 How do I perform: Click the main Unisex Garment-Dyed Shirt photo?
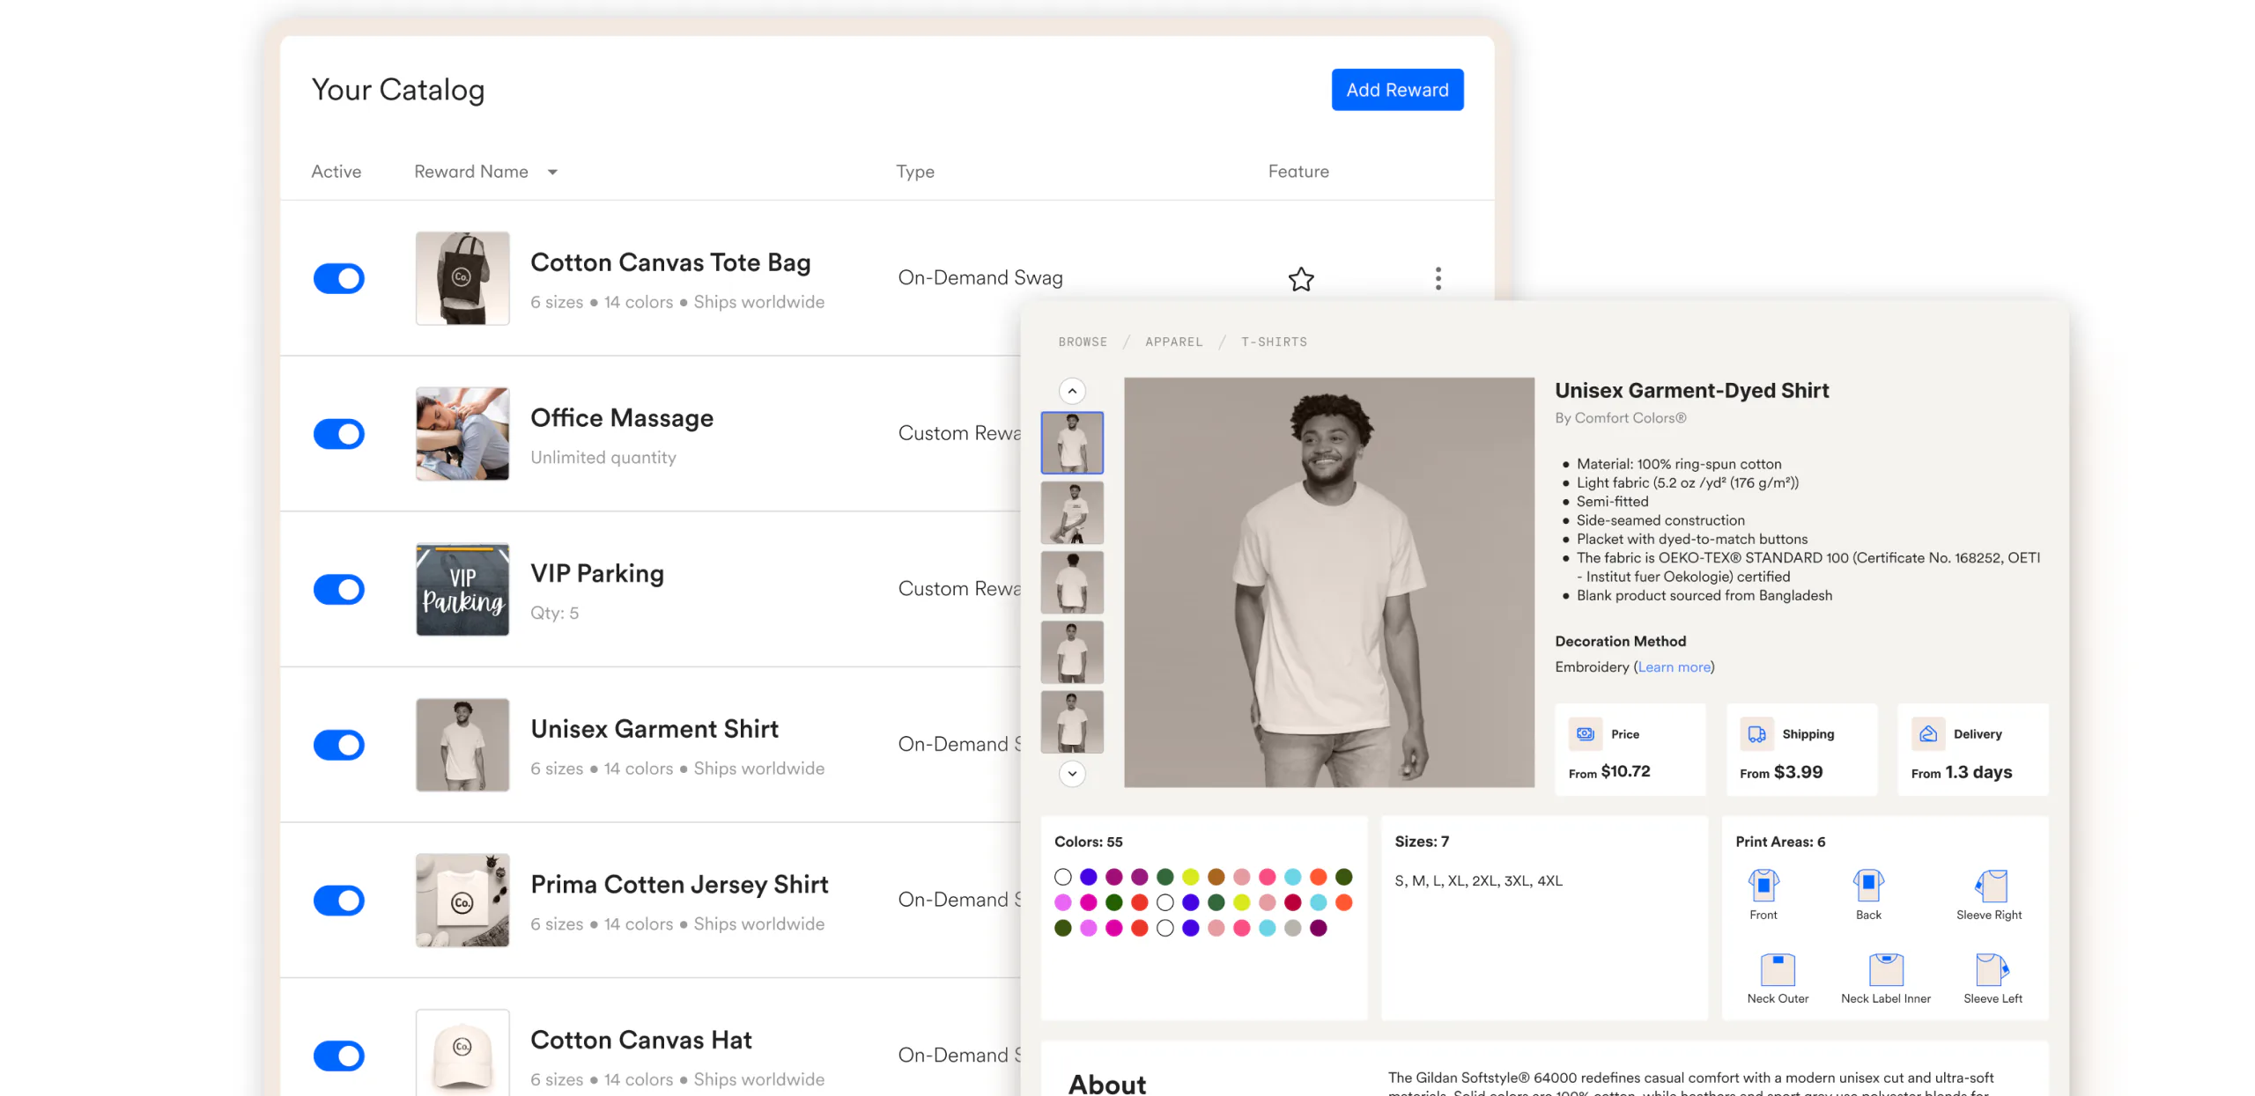1328,582
